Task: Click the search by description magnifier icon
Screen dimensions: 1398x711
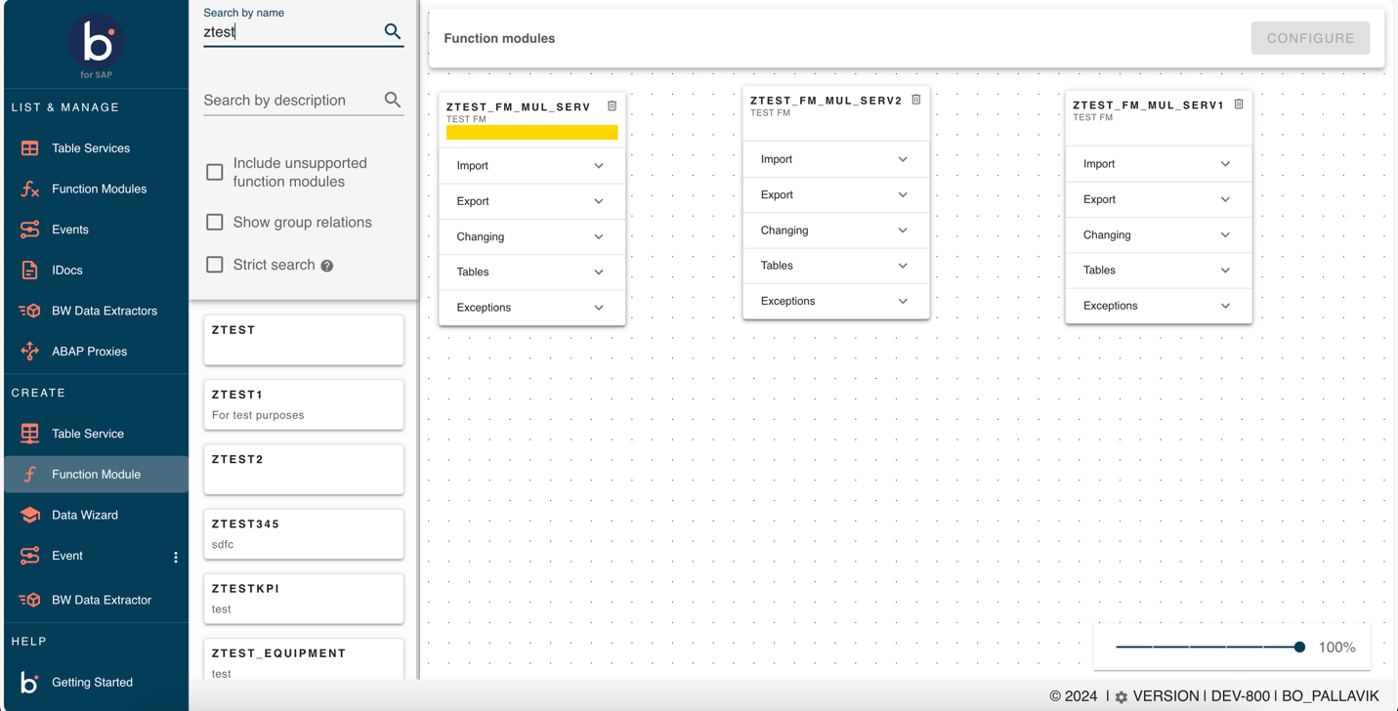Action: click(392, 100)
